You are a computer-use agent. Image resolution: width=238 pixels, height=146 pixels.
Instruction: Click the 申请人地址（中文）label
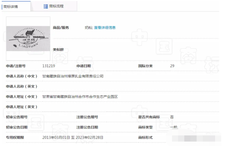[x=22, y=97]
